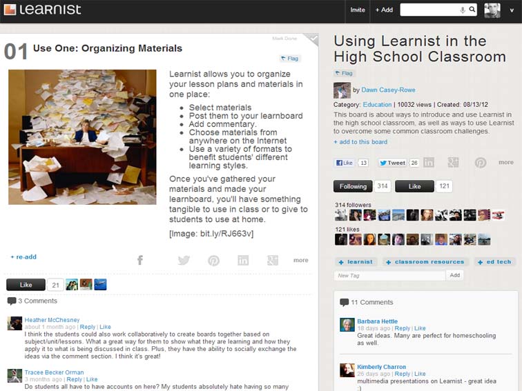Click the Invite menu item
Viewport: 522px width, 391px height.
point(358,10)
